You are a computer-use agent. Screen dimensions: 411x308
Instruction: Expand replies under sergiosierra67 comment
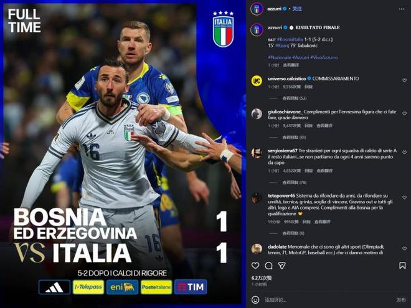[x=295, y=182]
